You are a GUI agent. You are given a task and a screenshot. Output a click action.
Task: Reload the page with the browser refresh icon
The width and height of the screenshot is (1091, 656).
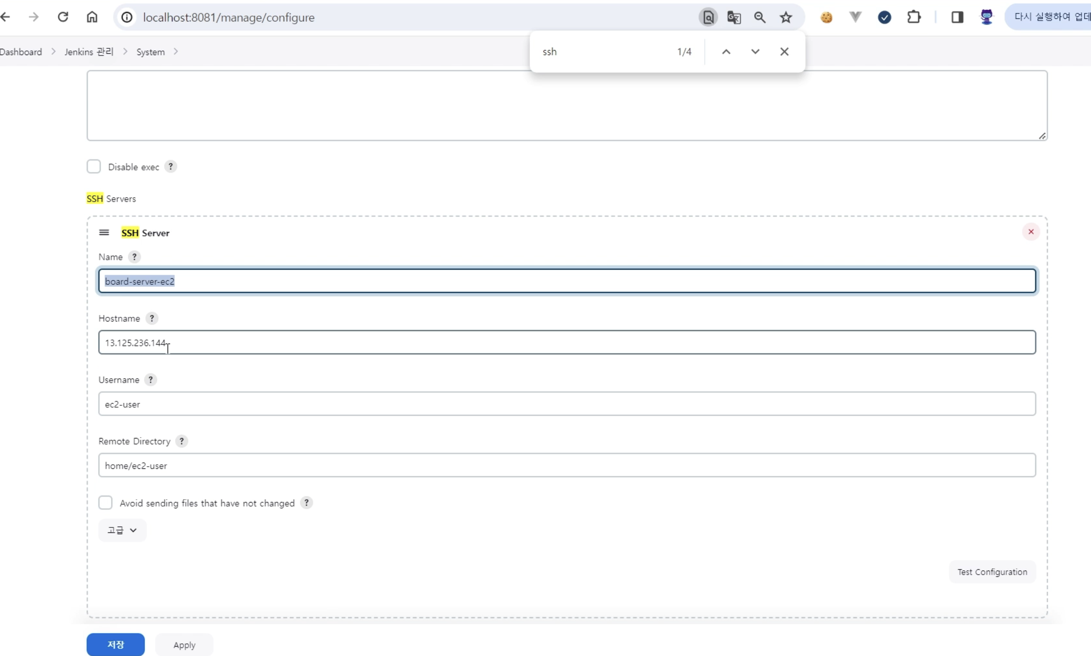pyautogui.click(x=63, y=17)
